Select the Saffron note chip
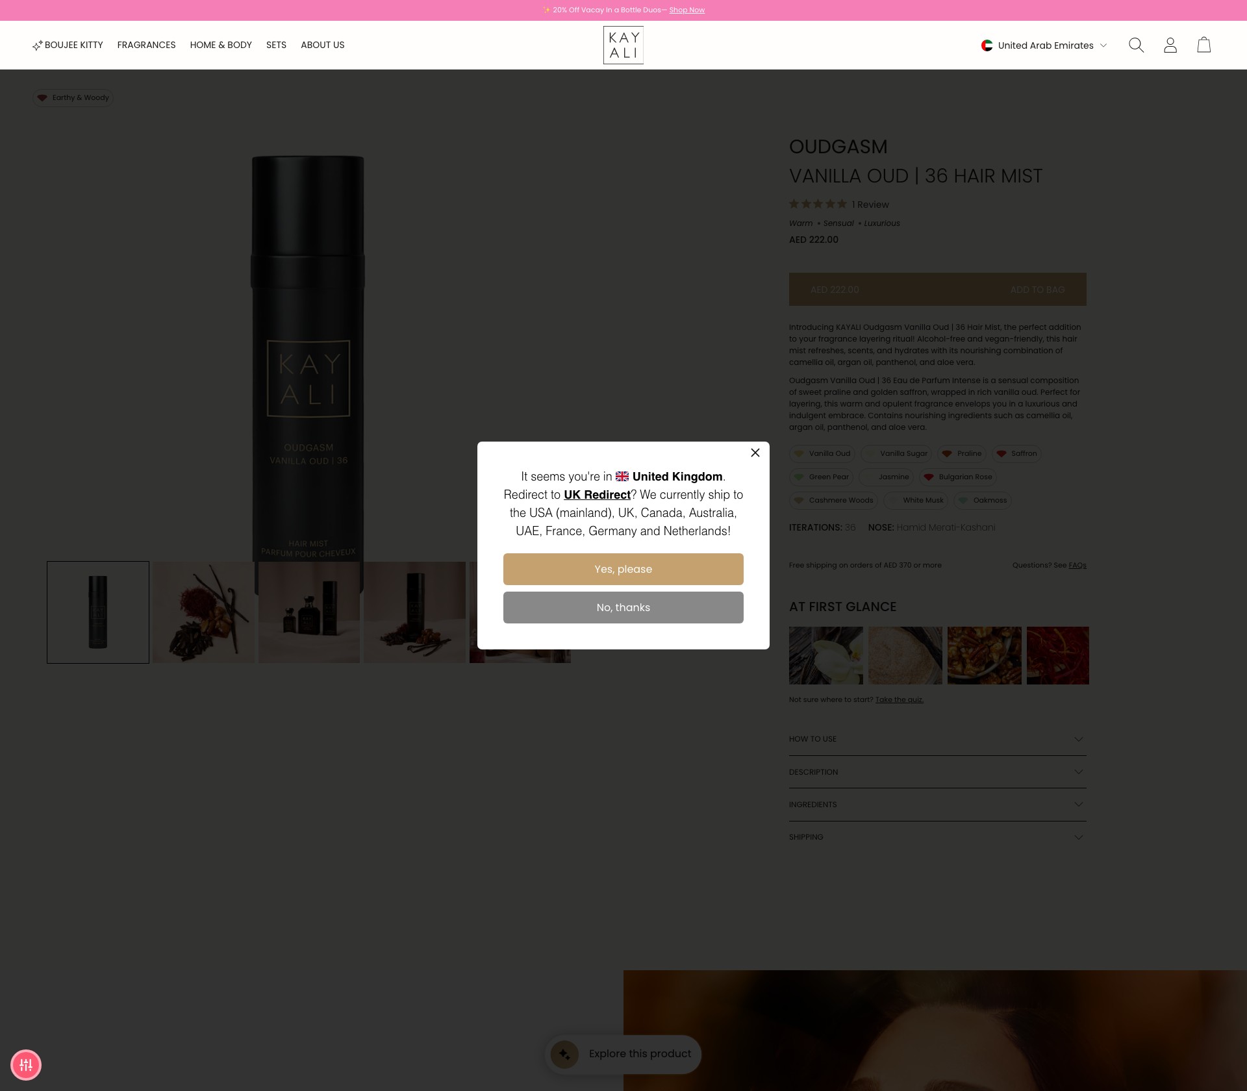The image size is (1247, 1091). [1016, 454]
